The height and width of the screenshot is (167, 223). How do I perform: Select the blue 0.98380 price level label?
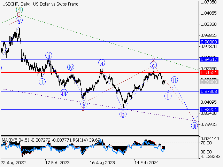pyautogui.click(x=209, y=42)
